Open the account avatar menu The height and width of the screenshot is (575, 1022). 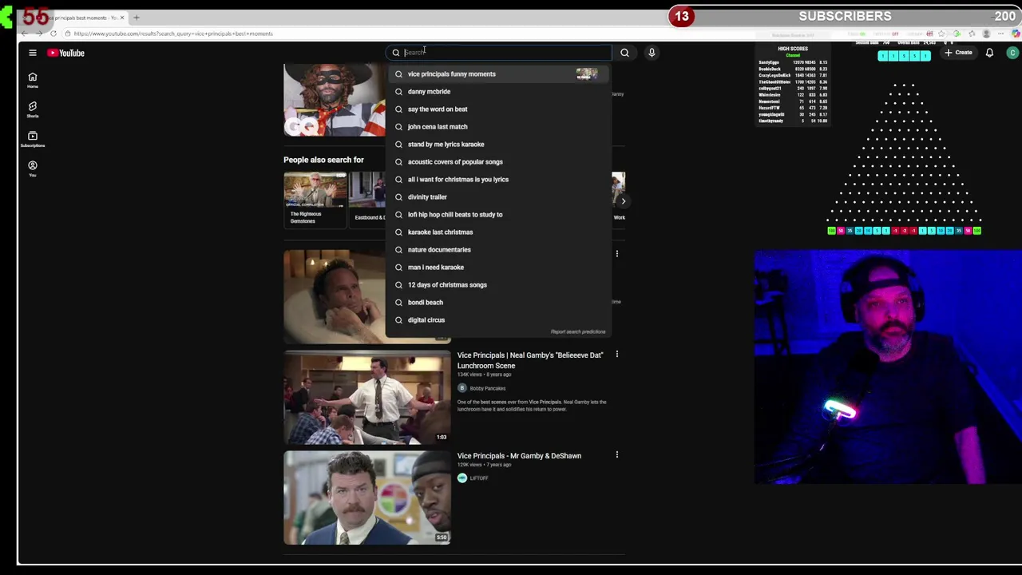[x=1012, y=53]
